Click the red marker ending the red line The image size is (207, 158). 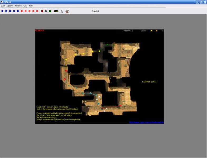tap(121, 106)
